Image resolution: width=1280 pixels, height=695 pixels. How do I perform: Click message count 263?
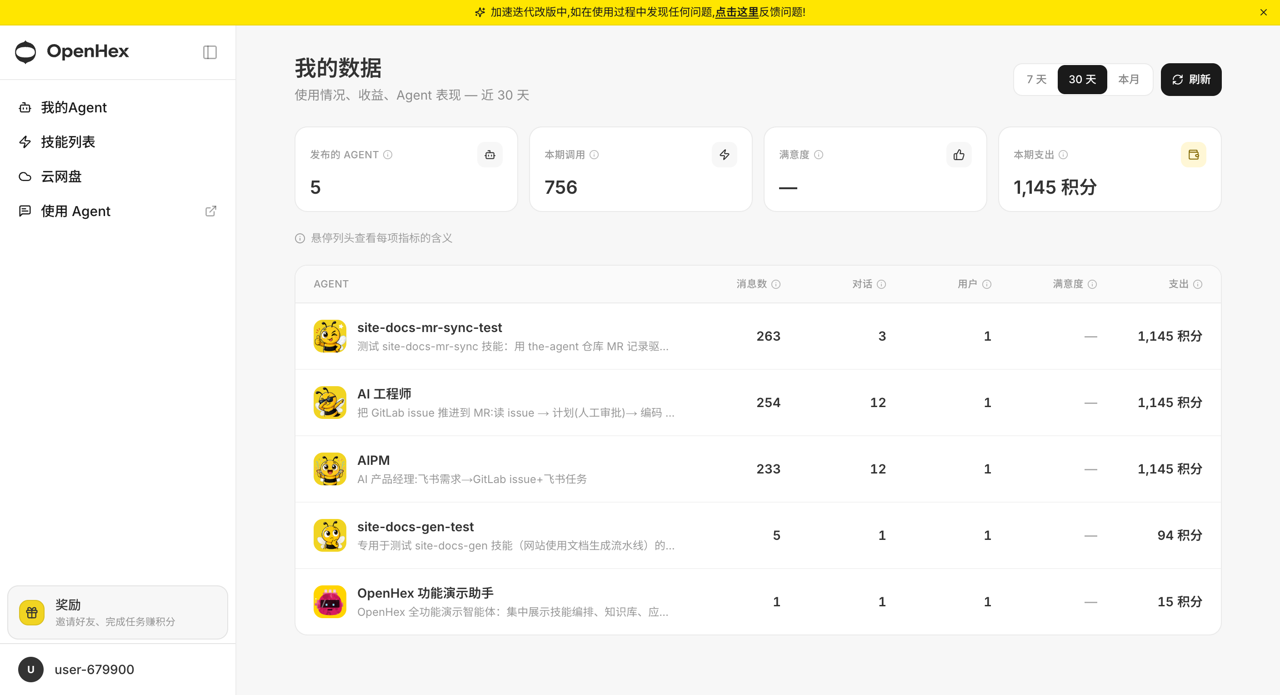tap(768, 336)
